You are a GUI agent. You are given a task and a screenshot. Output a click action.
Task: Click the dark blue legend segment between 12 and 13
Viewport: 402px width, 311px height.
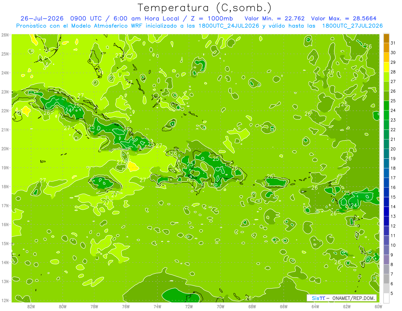(x=386, y=221)
